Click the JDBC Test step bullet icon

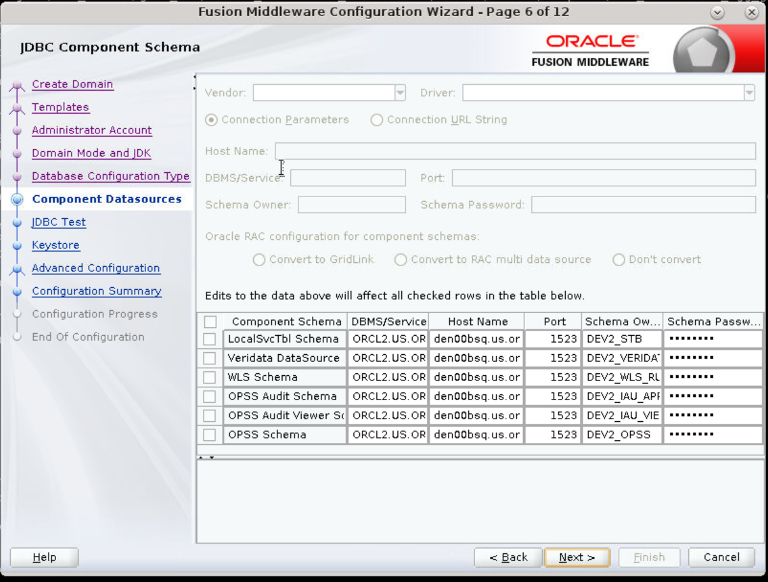click(x=17, y=222)
